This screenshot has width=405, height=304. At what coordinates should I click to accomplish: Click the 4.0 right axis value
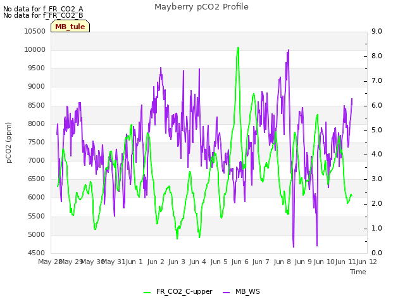(x=377, y=155)
